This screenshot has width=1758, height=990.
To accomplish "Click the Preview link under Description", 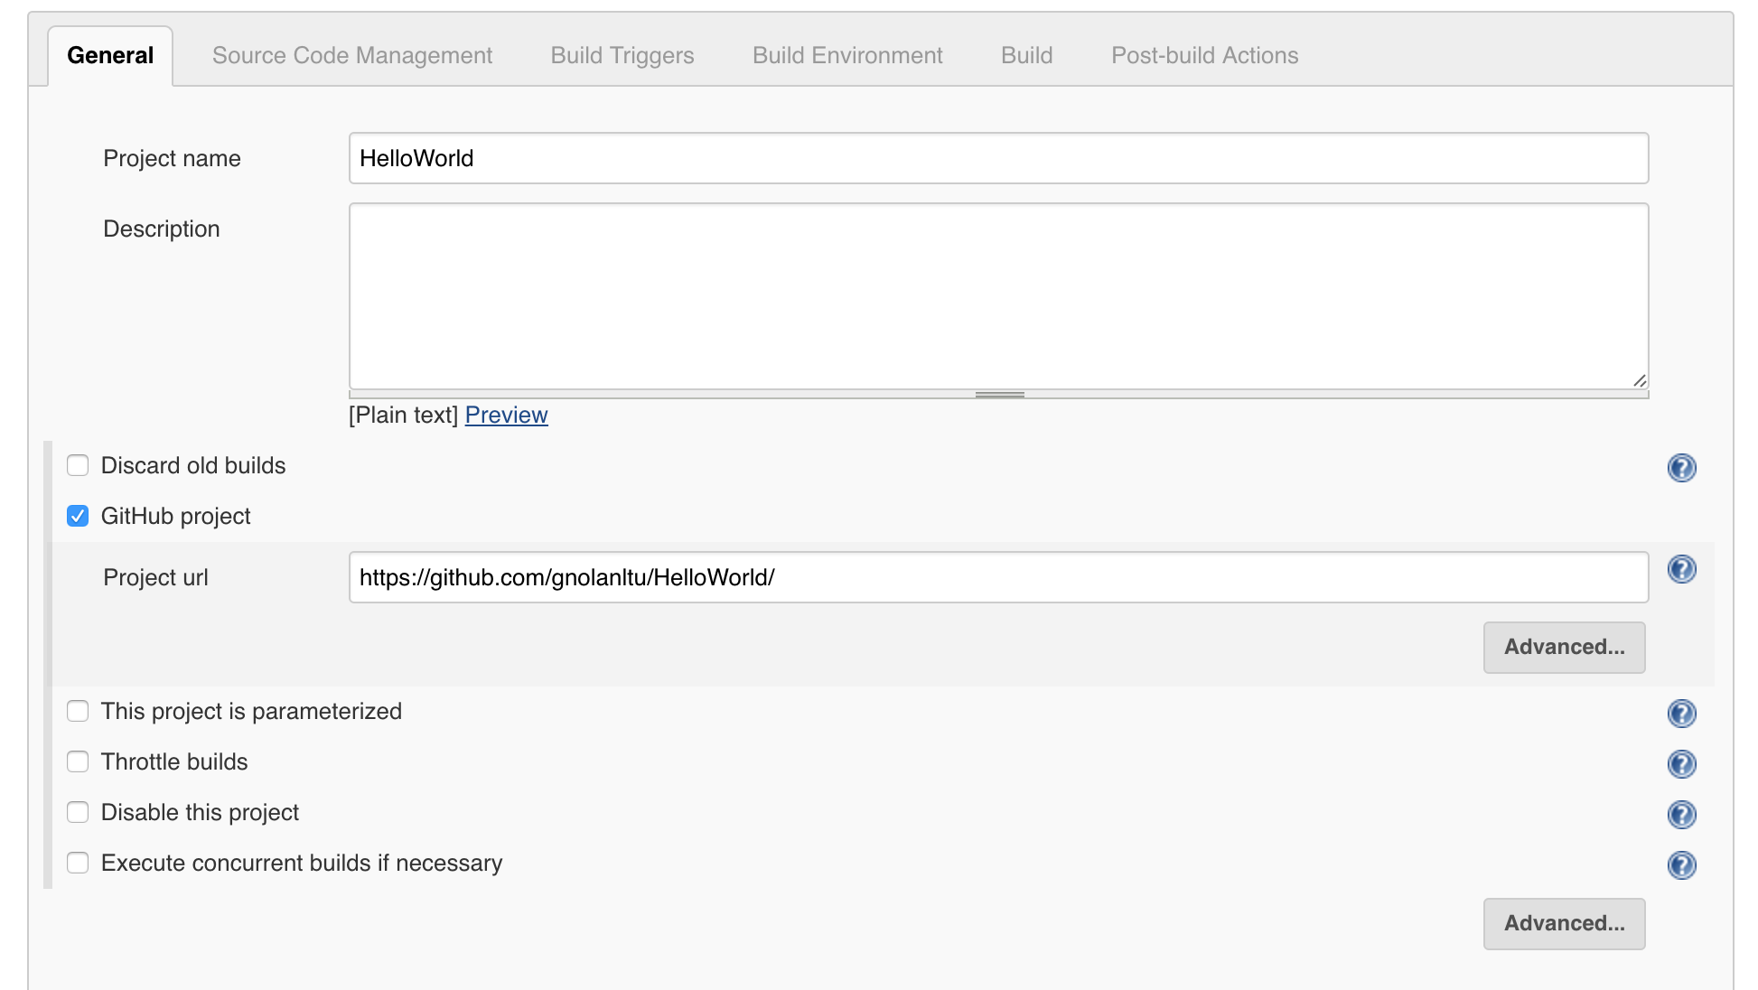I will click(x=506, y=415).
